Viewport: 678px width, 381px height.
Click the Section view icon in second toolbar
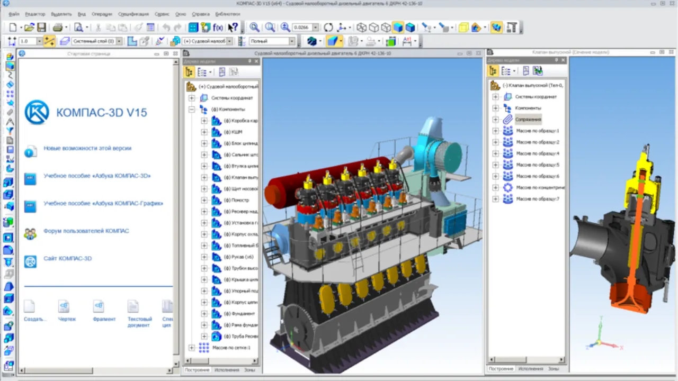tap(333, 41)
